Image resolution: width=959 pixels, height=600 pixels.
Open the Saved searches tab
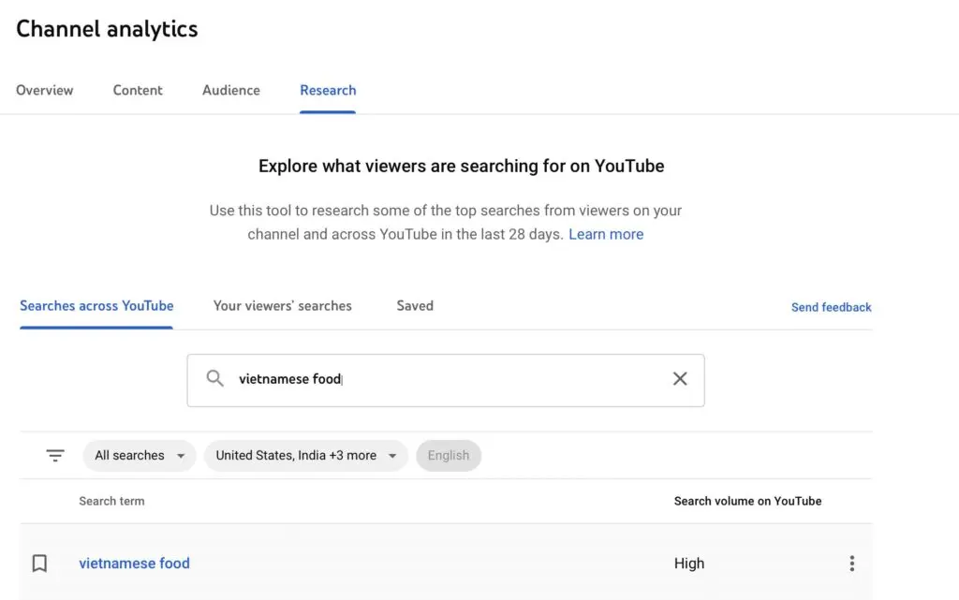tap(414, 305)
